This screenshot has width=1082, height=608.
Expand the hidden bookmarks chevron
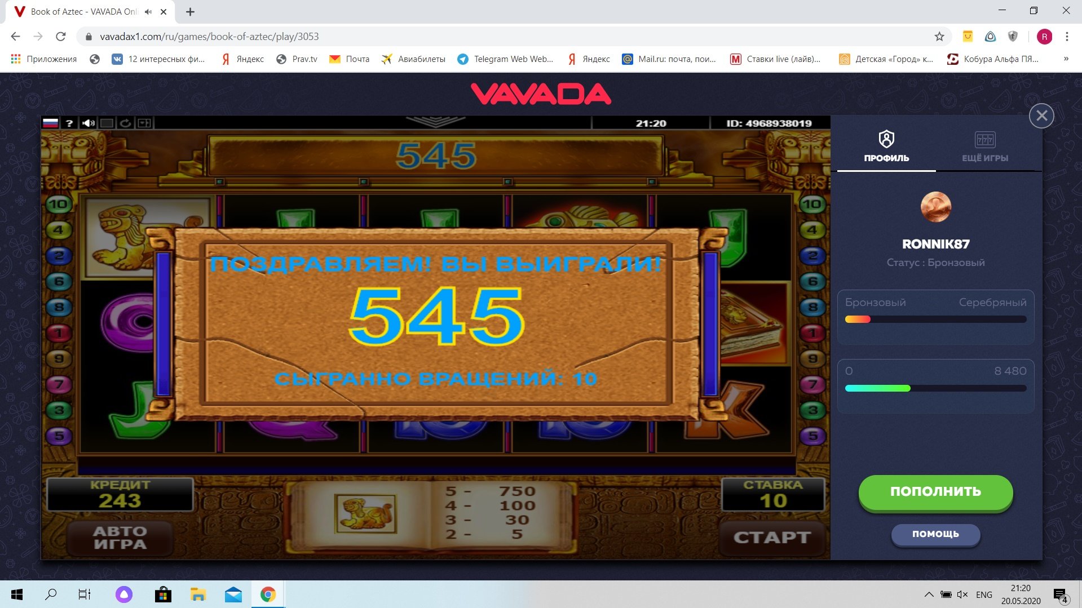[1066, 59]
